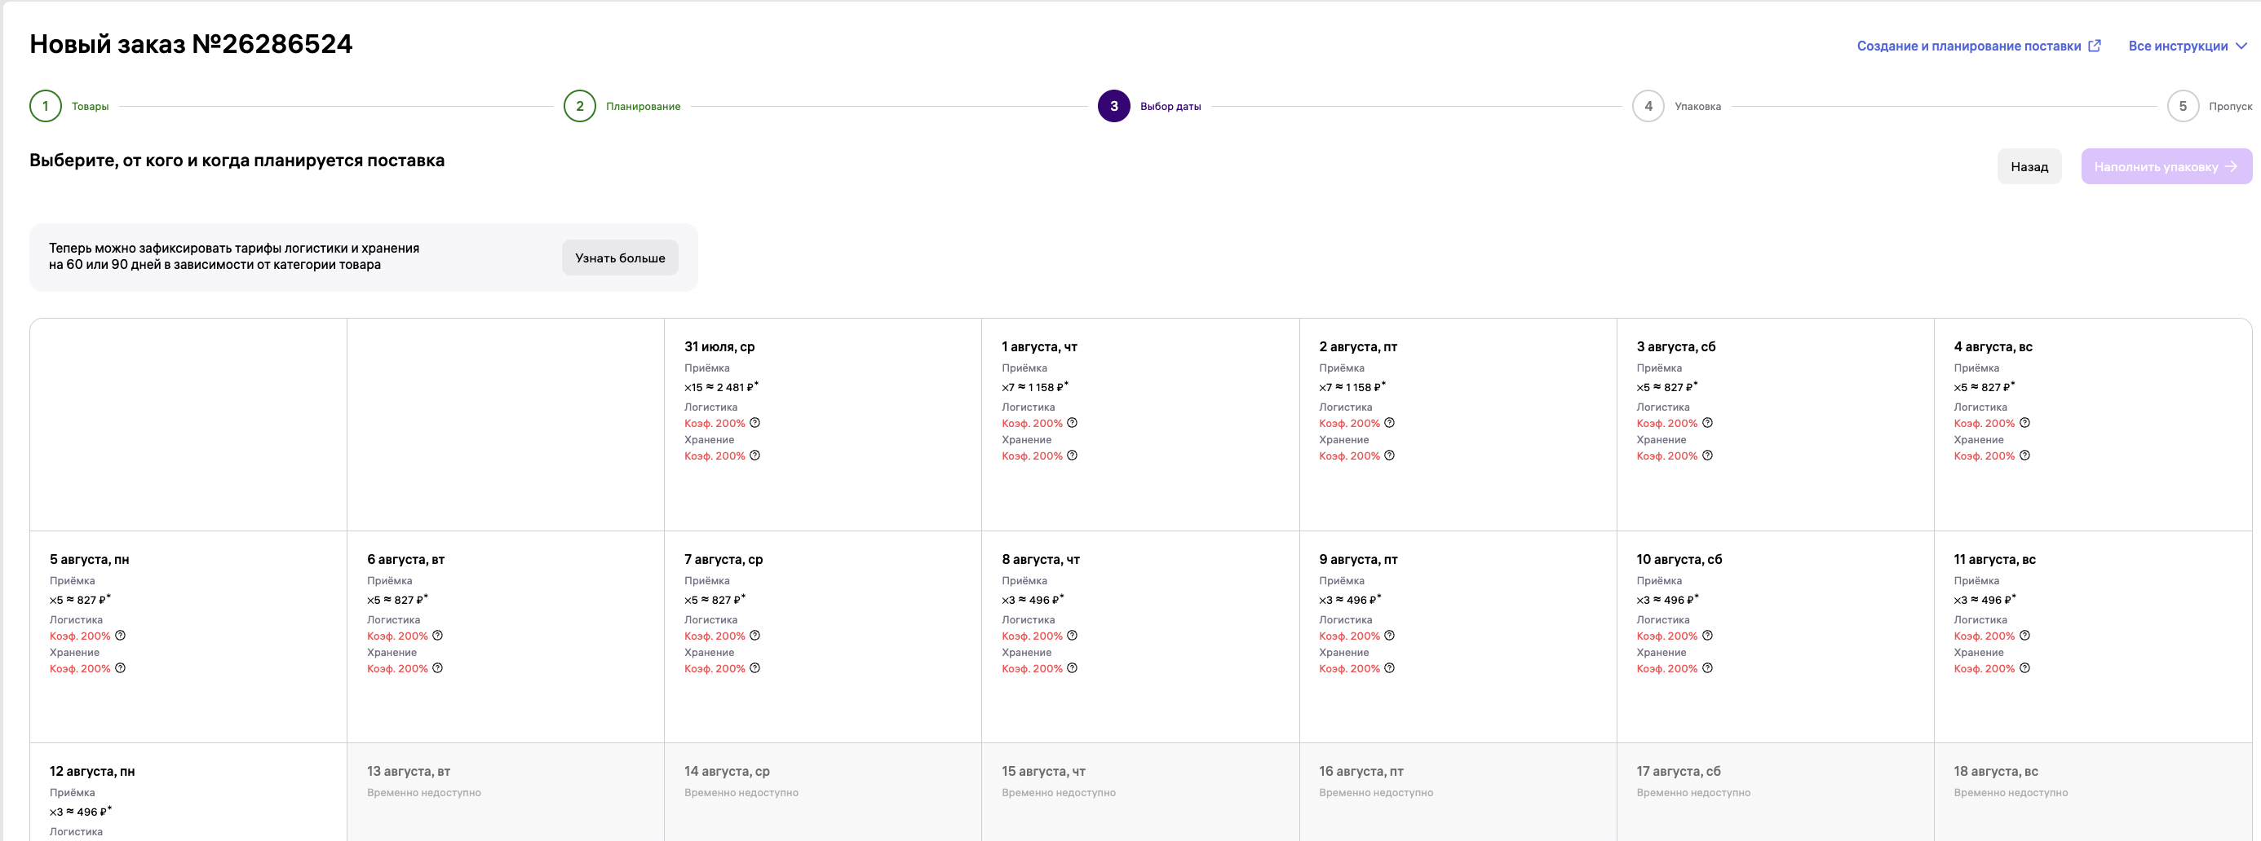Show logistics coefficient hint for 2 августа
Screen dimensions: 2261x841
pos(1389,423)
